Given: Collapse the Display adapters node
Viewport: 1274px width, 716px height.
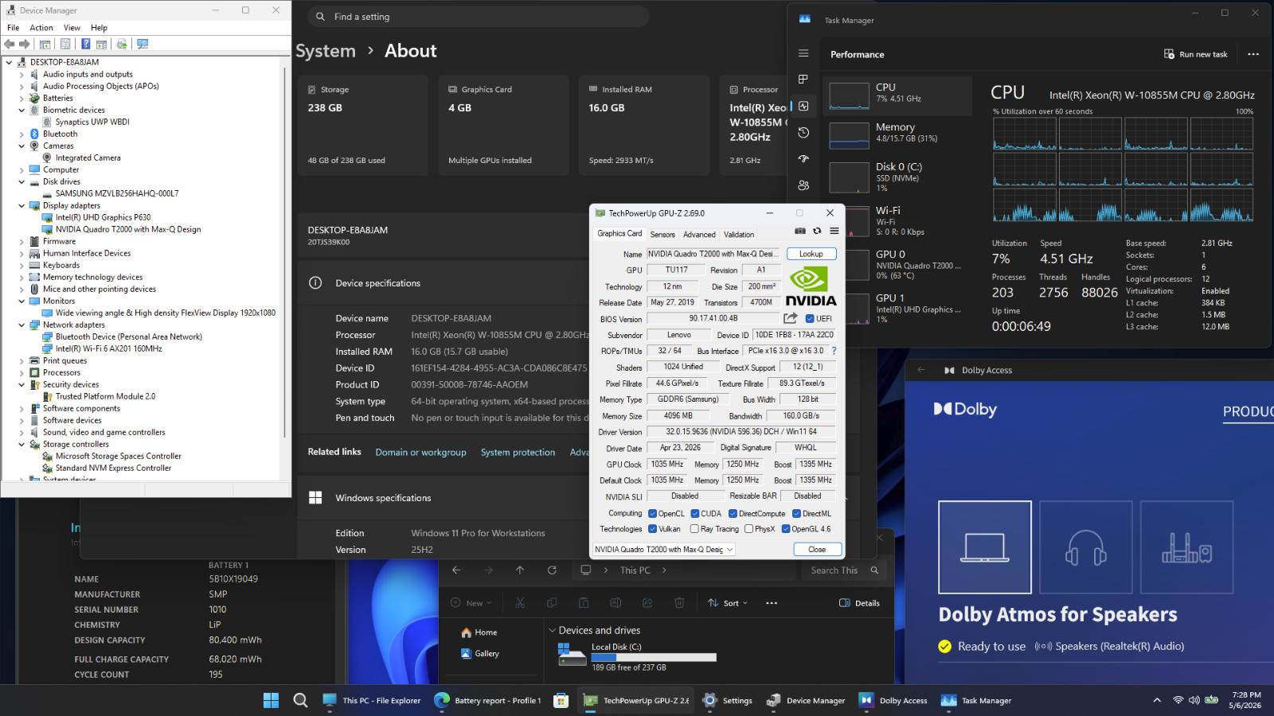Looking at the screenshot, I should click(21, 206).
